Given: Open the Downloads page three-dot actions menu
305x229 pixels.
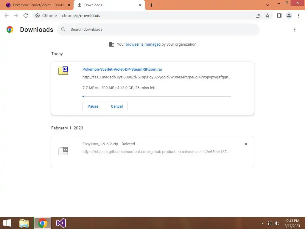Looking at the screenshot, I should coord(295,30).
